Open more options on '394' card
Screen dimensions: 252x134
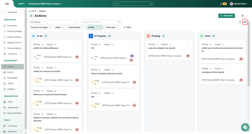(x=134, y=44)
